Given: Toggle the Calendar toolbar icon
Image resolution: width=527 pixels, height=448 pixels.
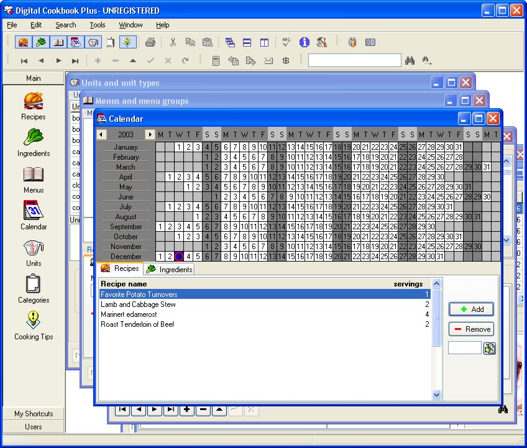Looking at the screenshot, I should coord(76,42).
